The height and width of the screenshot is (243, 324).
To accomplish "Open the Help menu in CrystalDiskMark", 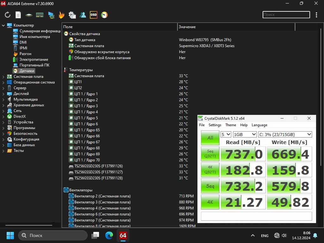I will (x=244, y=125).
